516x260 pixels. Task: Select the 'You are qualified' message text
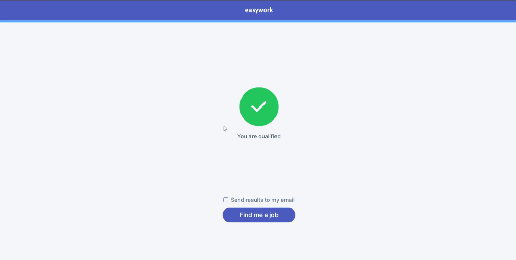(x=259, y=136)
